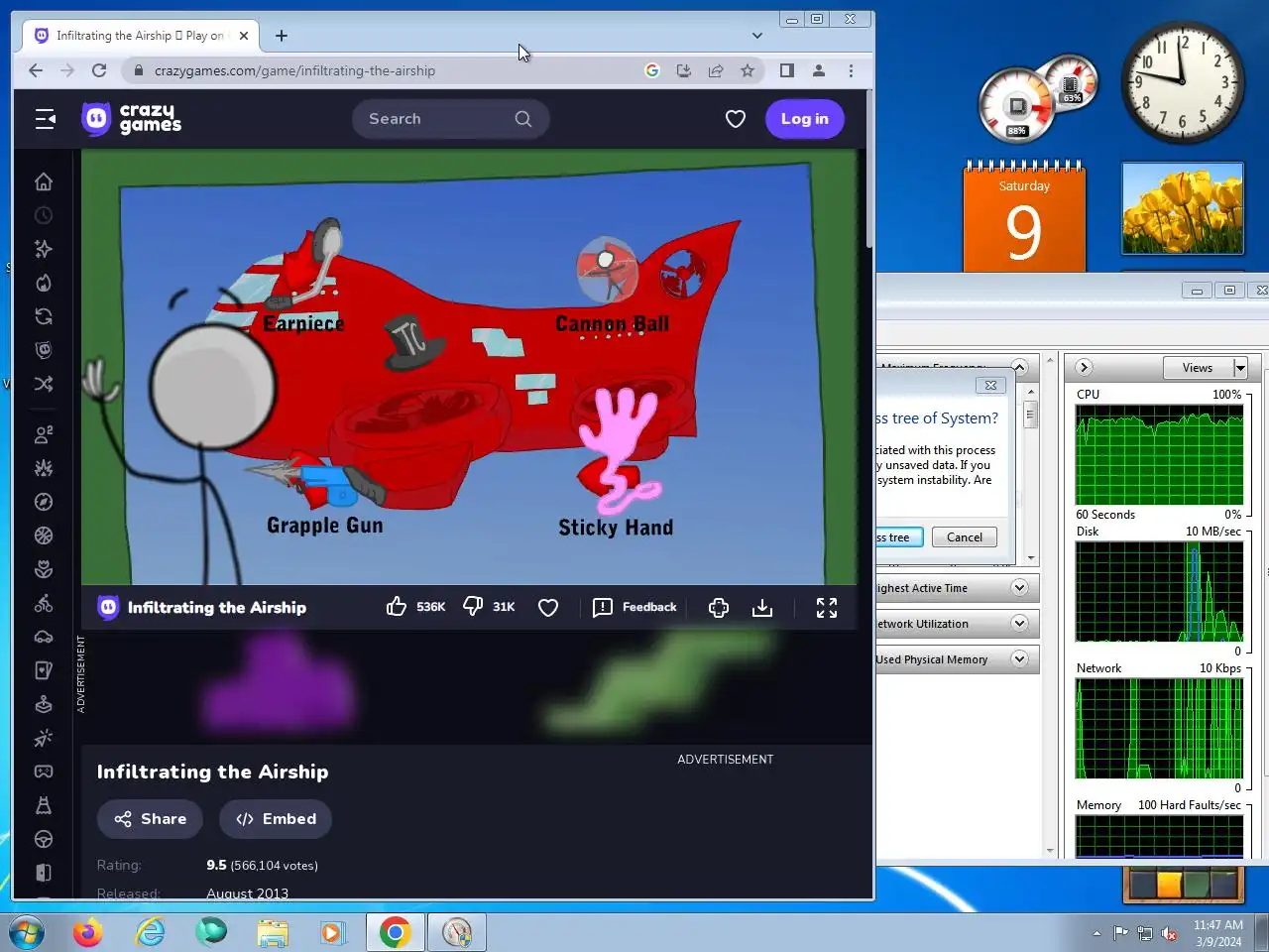Open the Views dropdown arrow in Resource Monitor

(1239, 368)
